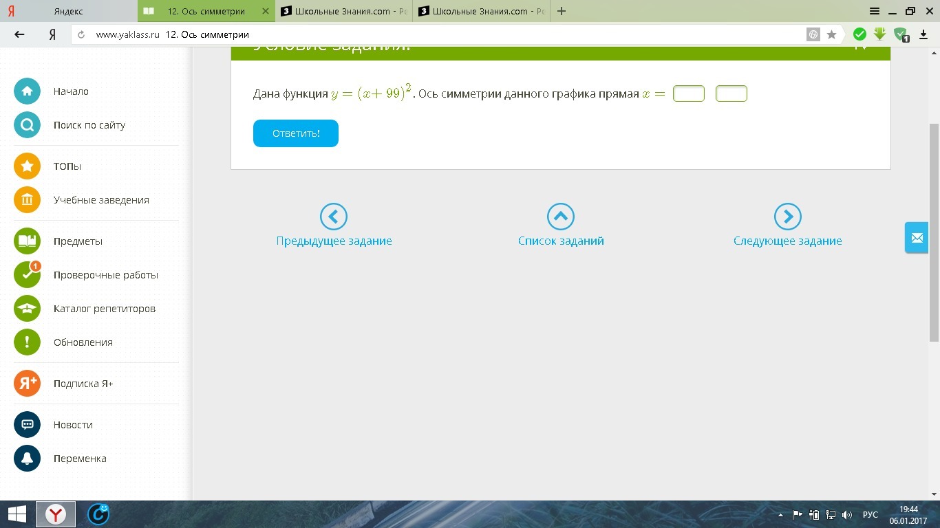The height and width of the screenshot is (528, 940).
Task: Click the second answer box after x =
Action: [x=731, y=93]
